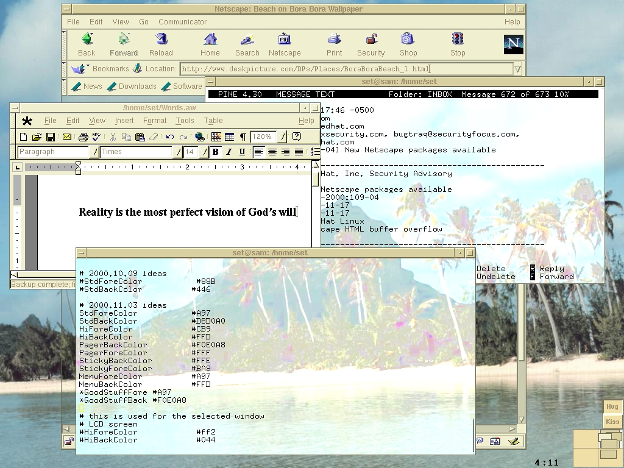This screenshot has height=468, width=624.
Task: Toggle bold formatting
Action: 216,152
